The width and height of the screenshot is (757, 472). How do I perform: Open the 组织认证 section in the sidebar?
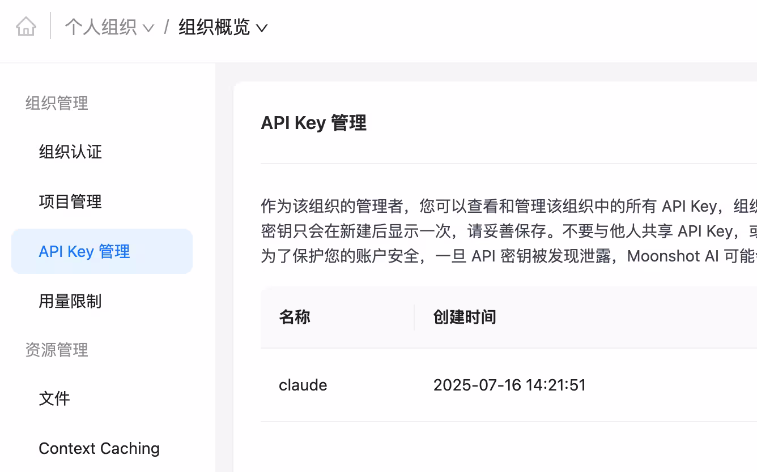point(69,152)
